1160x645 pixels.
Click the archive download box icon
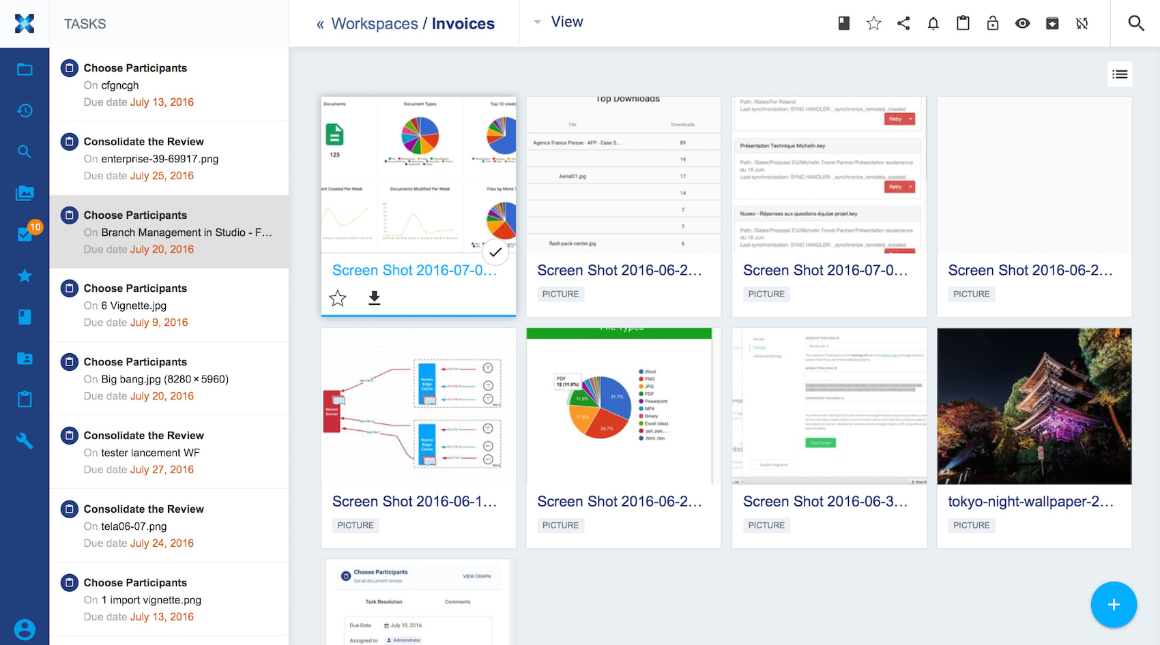click(1052, 23)
